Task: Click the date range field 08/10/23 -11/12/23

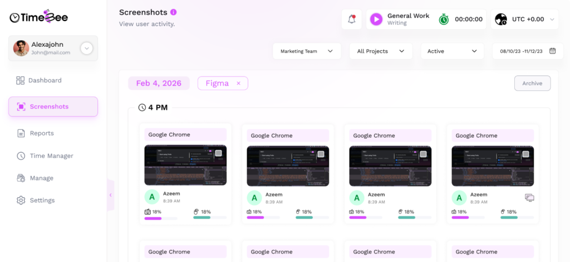Action: [528, 51]
